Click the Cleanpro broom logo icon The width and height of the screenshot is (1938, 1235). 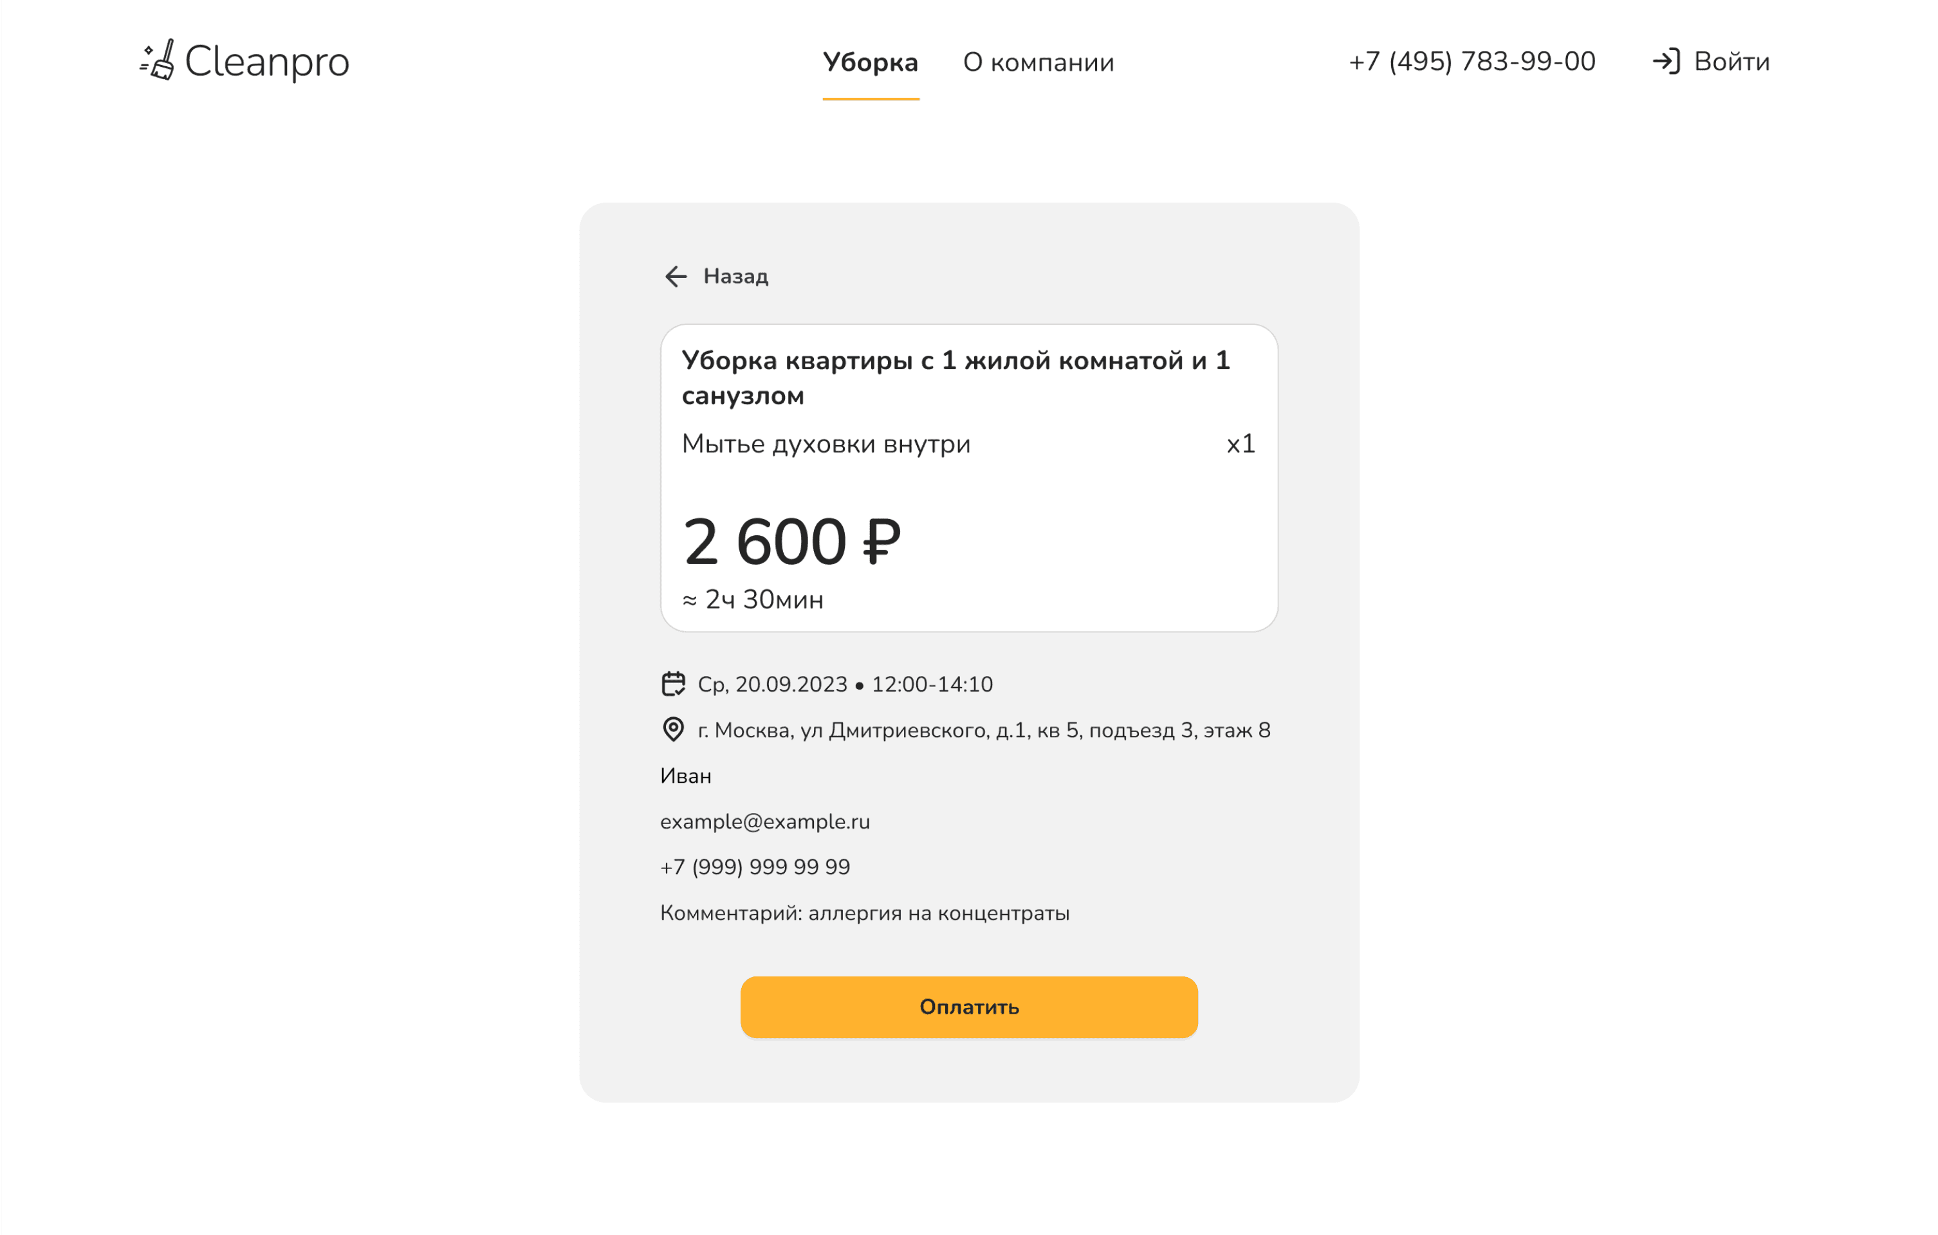(158, 60)
